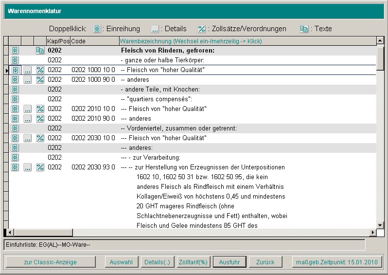Viewport: 388px width, 275px height.
Task: Open Zollsätze icon for code 0202 2010 90 0
Action: pos(40,119)
